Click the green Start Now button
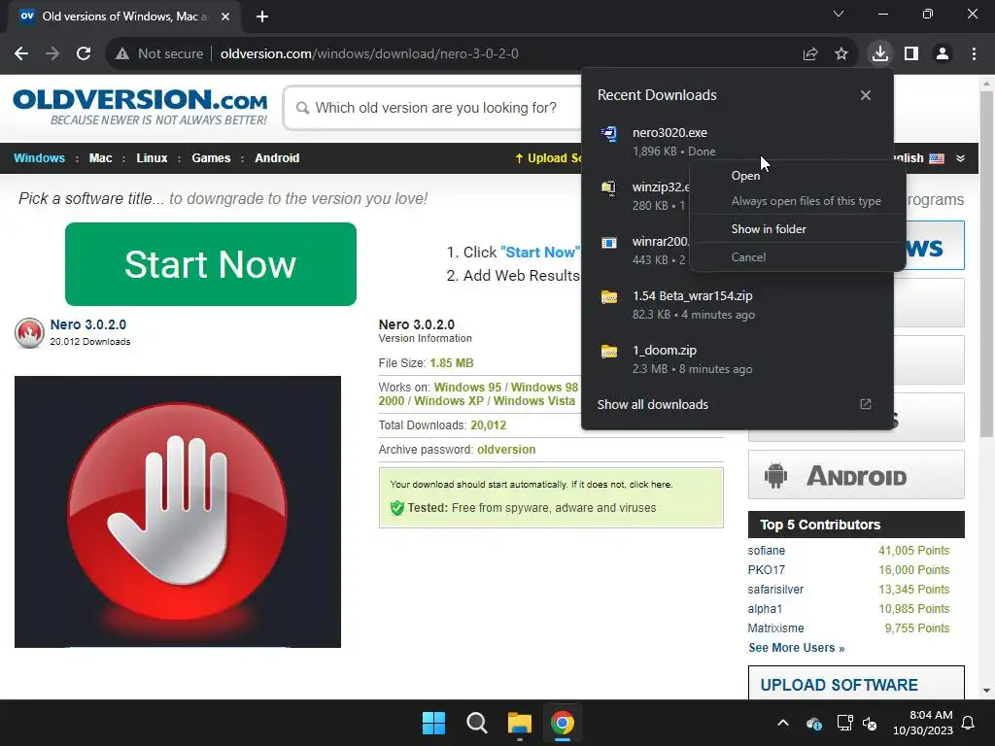This screenshot has width=995, height=746. [x=211, y=264]
